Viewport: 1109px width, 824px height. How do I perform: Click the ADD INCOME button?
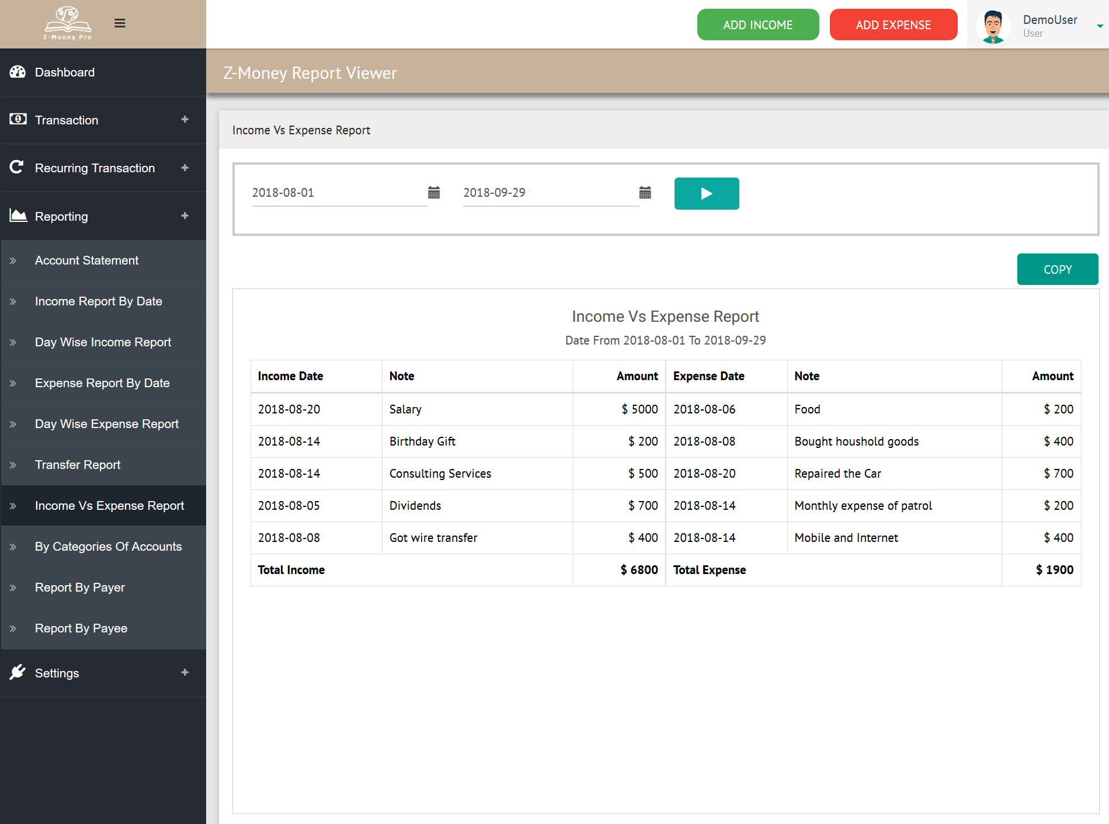click(758, 25)
